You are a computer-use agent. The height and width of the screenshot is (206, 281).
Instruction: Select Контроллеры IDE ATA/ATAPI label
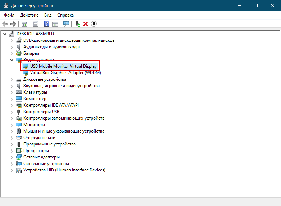(x=51, y=105)
